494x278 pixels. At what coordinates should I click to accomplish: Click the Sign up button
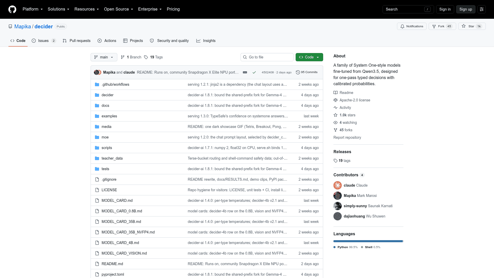466,9
